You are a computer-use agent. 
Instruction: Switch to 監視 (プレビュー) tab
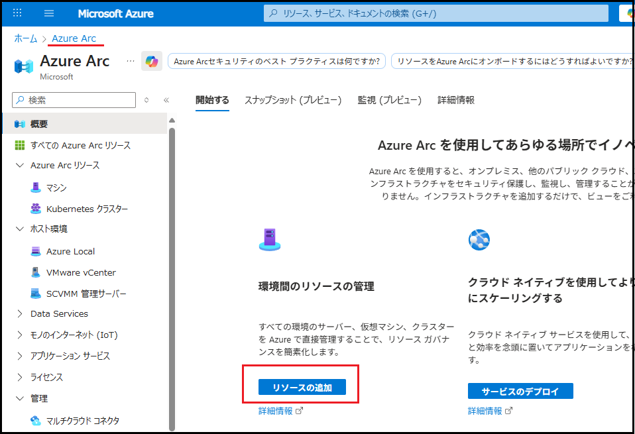click(389, 100)
